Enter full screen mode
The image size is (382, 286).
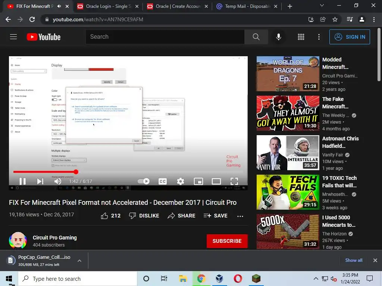(x=234, y=181)
